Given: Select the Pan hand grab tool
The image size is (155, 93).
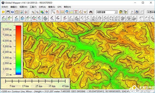Looking at the screenshot, I should [x=58, y=12].
